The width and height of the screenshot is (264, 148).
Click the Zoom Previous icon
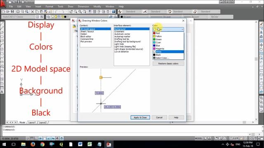pos(85,12)
